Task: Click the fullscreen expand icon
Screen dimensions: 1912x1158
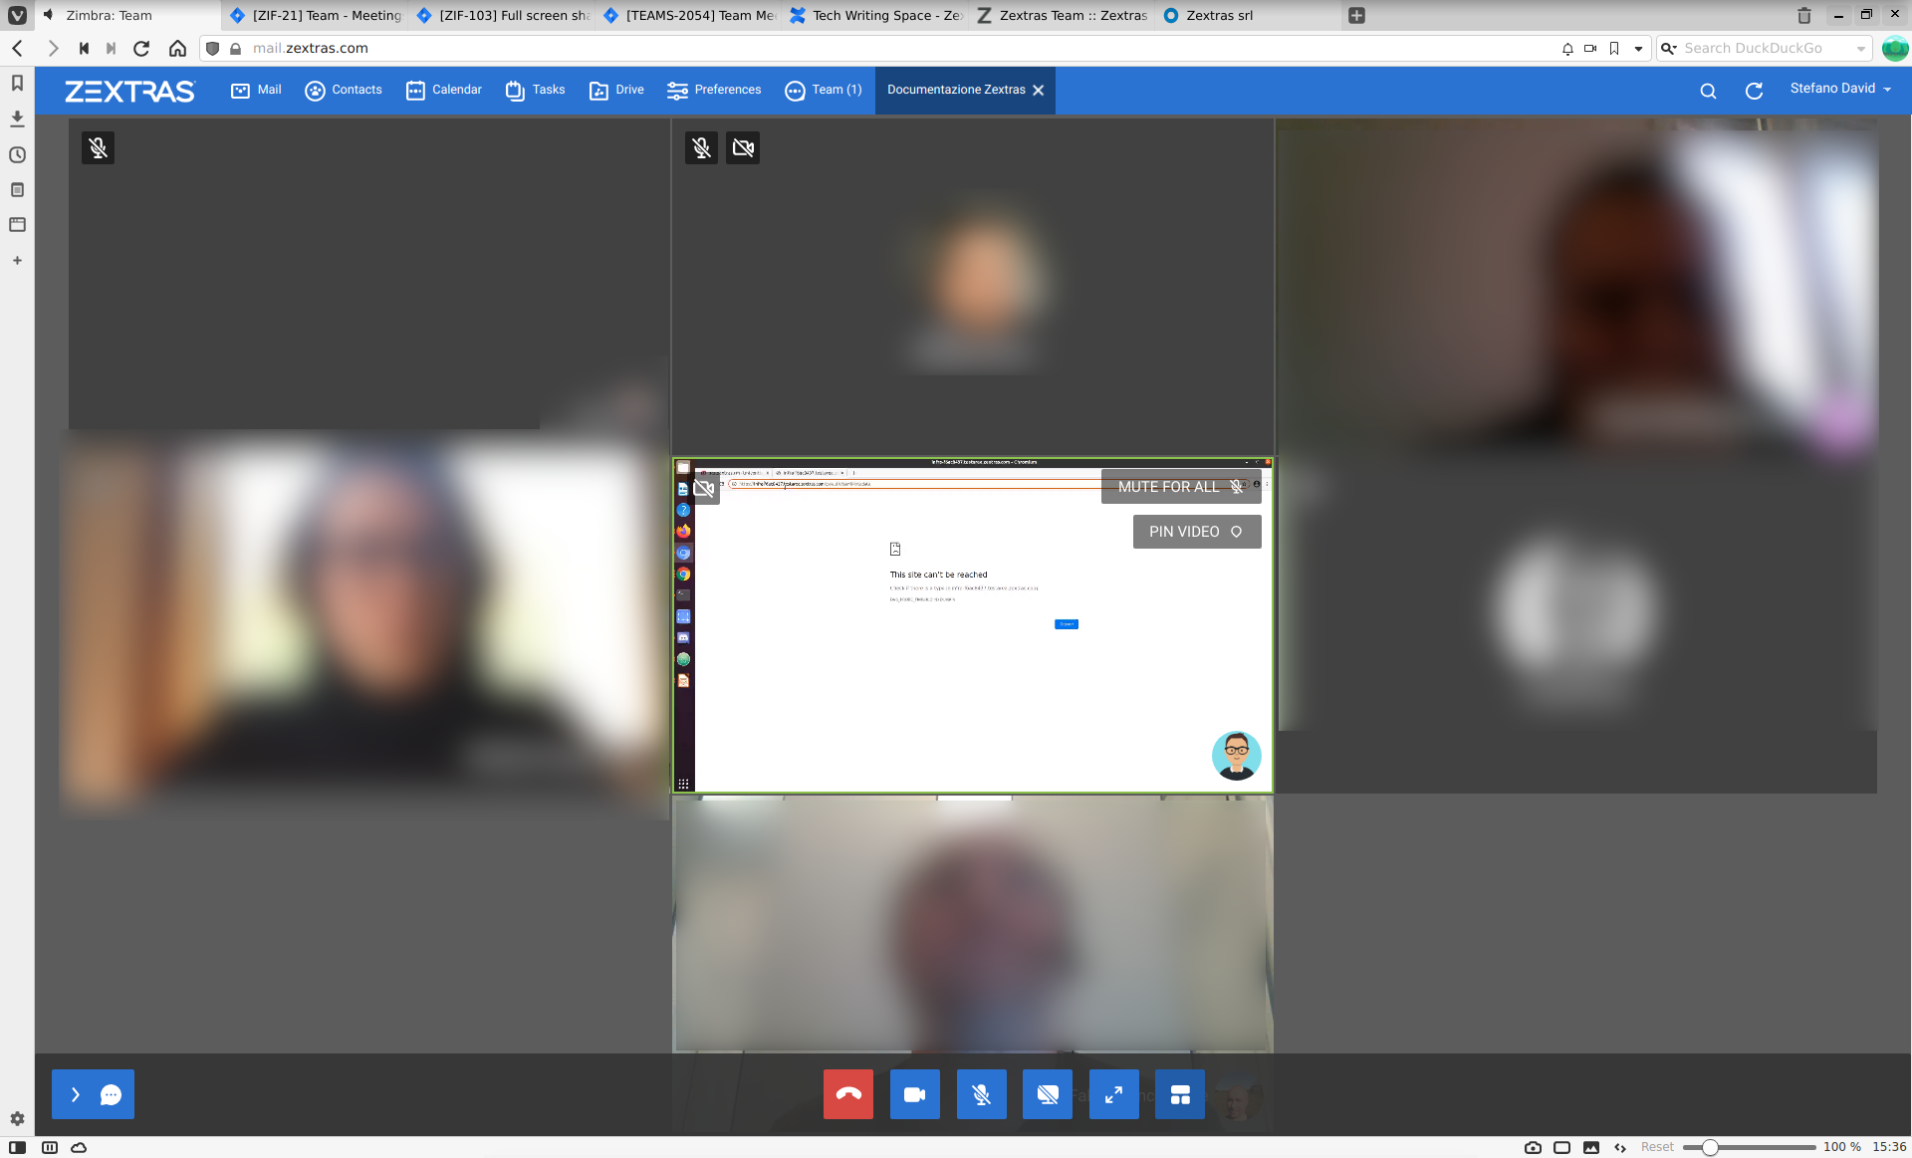Action: point(1113,1092)
